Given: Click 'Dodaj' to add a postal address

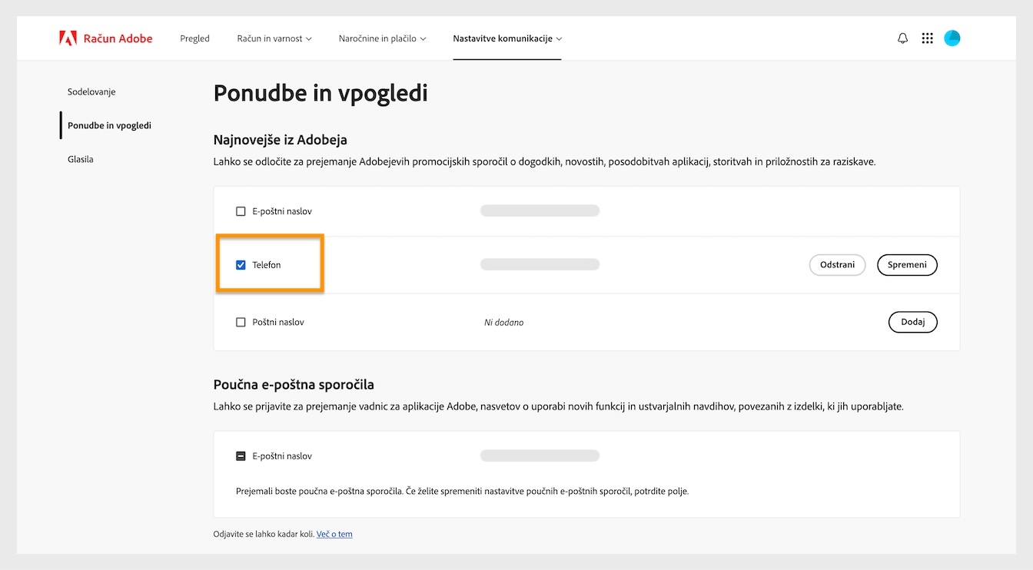Looking at the screenshot, I should [x=912, y=322].
